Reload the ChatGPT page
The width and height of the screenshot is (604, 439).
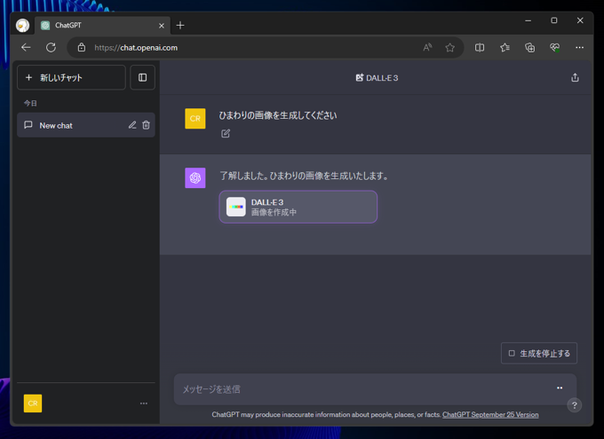(x=51, y=47)
